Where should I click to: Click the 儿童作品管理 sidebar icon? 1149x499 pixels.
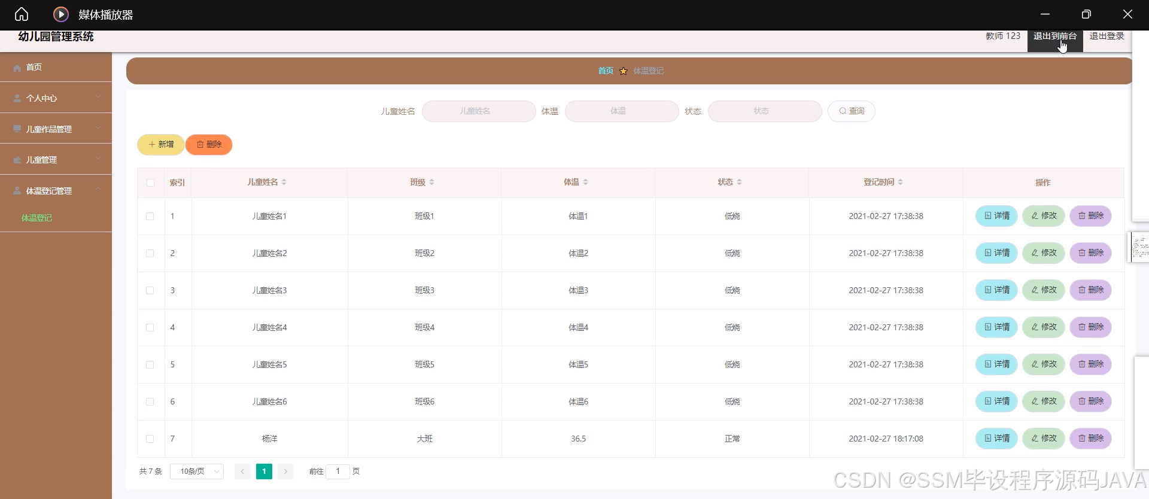17,129
